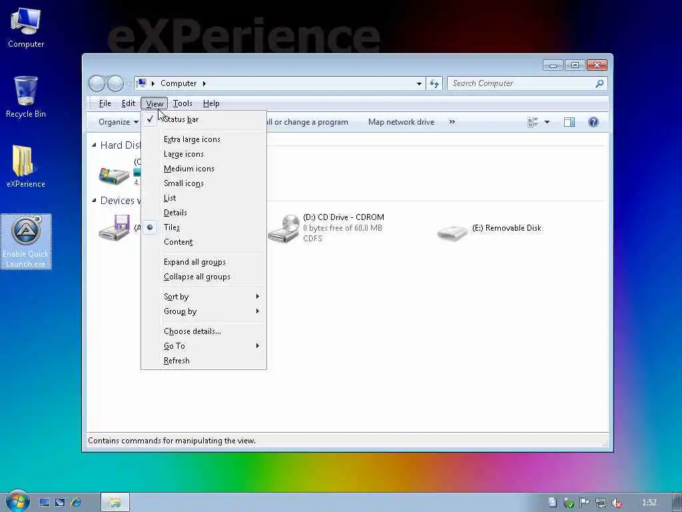The width and height of the screenshot is (682, 512).
Task: Switch to Content view
Action: 204,242
